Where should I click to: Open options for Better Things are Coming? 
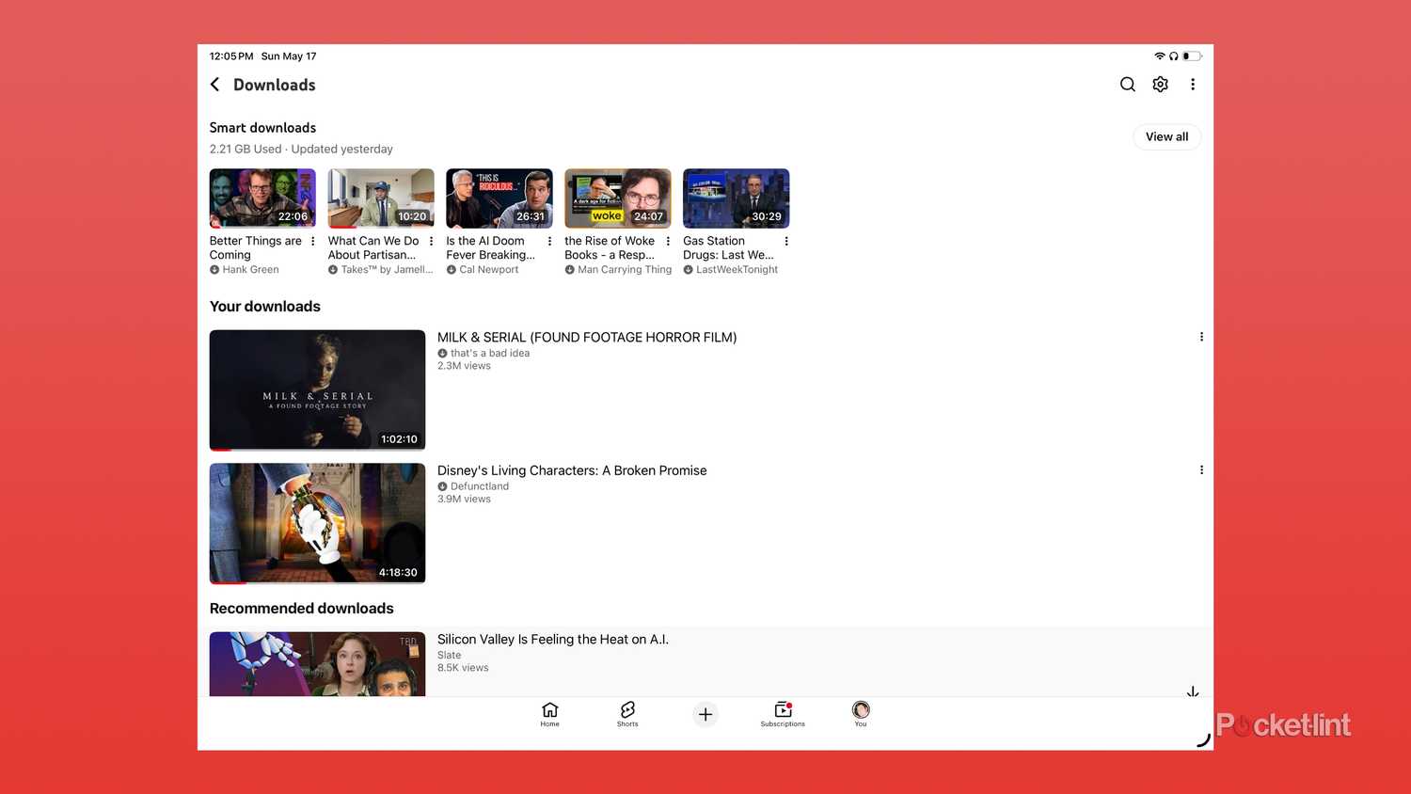(x=313, y=242)
